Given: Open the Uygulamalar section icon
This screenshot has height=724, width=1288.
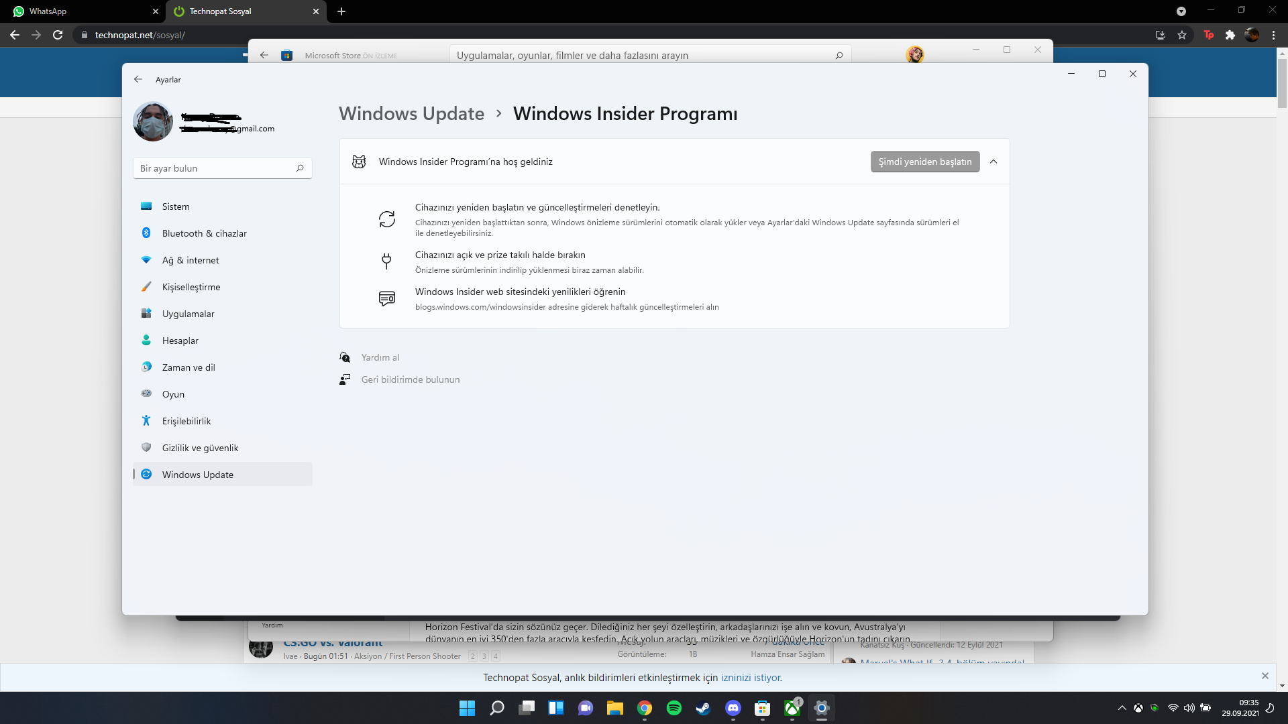Looking at the screenshot, I should point(146,314).
